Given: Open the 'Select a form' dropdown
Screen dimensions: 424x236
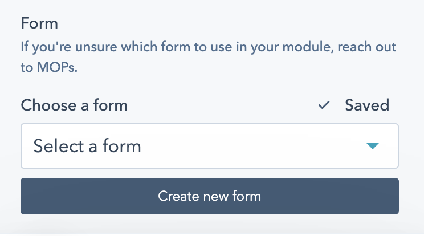Looking at the screenshot, I should (x=209, y=146).
